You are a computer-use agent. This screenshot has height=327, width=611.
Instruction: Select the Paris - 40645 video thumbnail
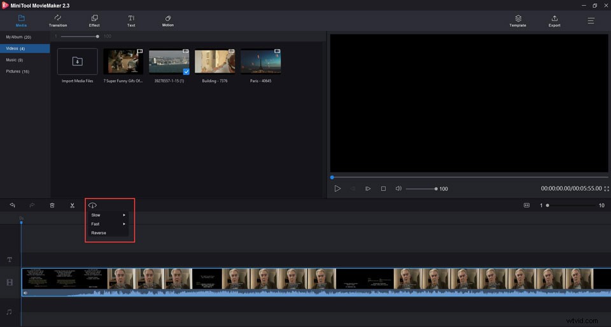point(261,62)
